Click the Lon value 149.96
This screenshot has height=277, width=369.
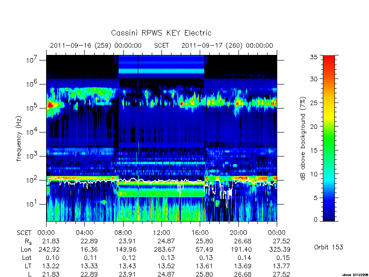pyautogui.click(x=127, y=249)
